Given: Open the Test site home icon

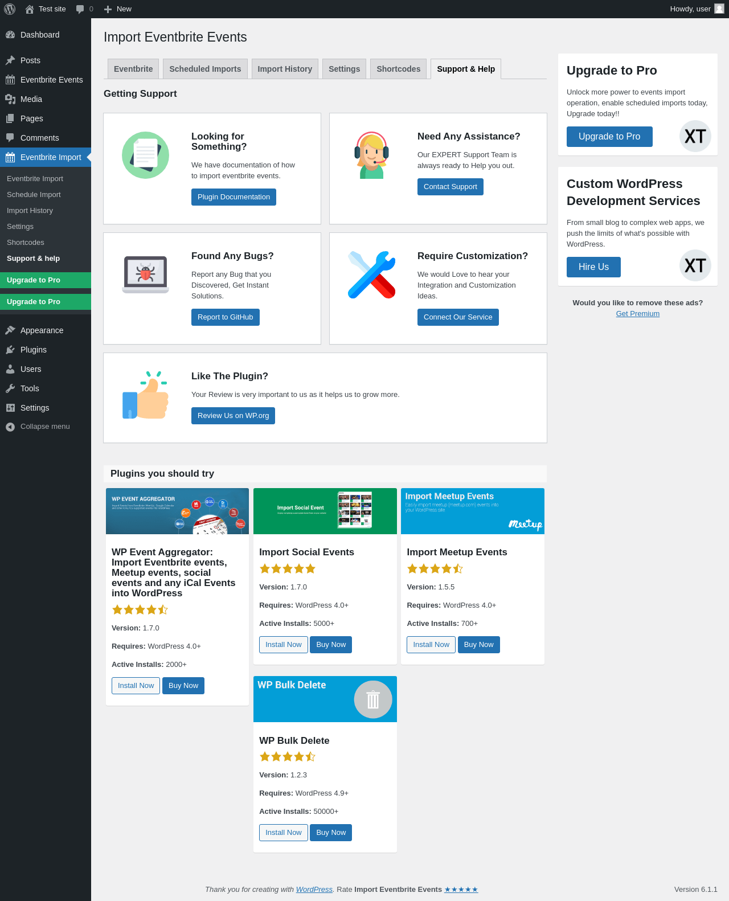Looking at the screenshot, I should pyautogui.click(x=30, y=9).
